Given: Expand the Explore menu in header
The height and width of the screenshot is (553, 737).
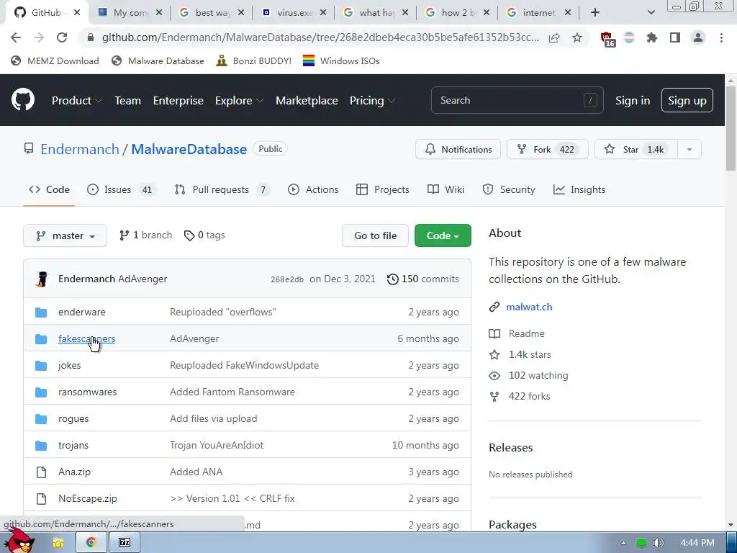Looking at the screenshot, I should point(239,101).
